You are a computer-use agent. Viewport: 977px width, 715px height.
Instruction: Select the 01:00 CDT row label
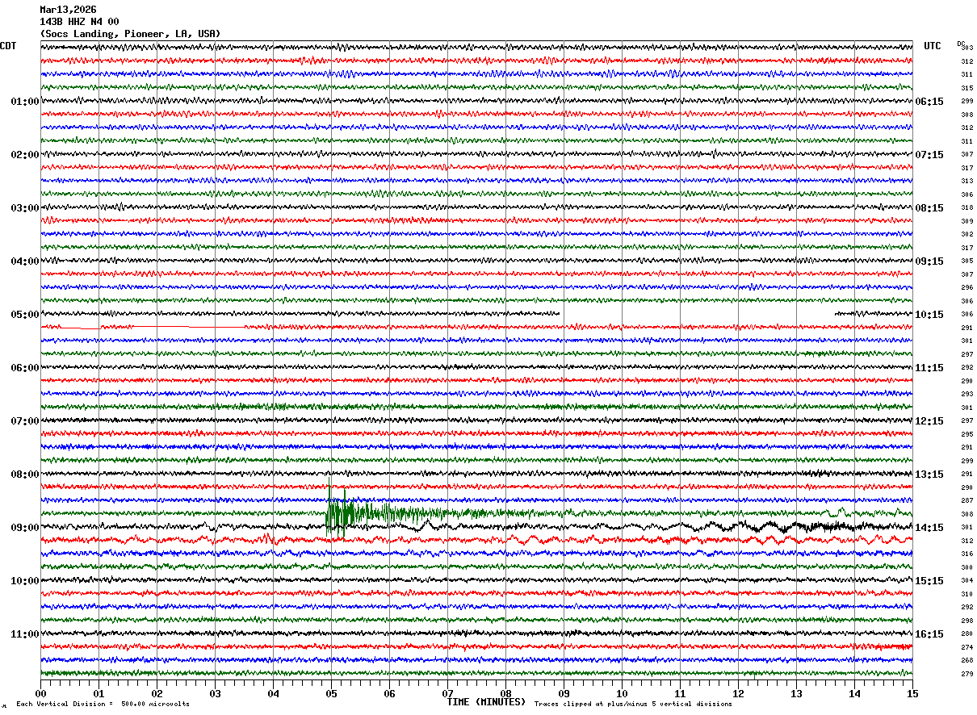tap(24, 101)
